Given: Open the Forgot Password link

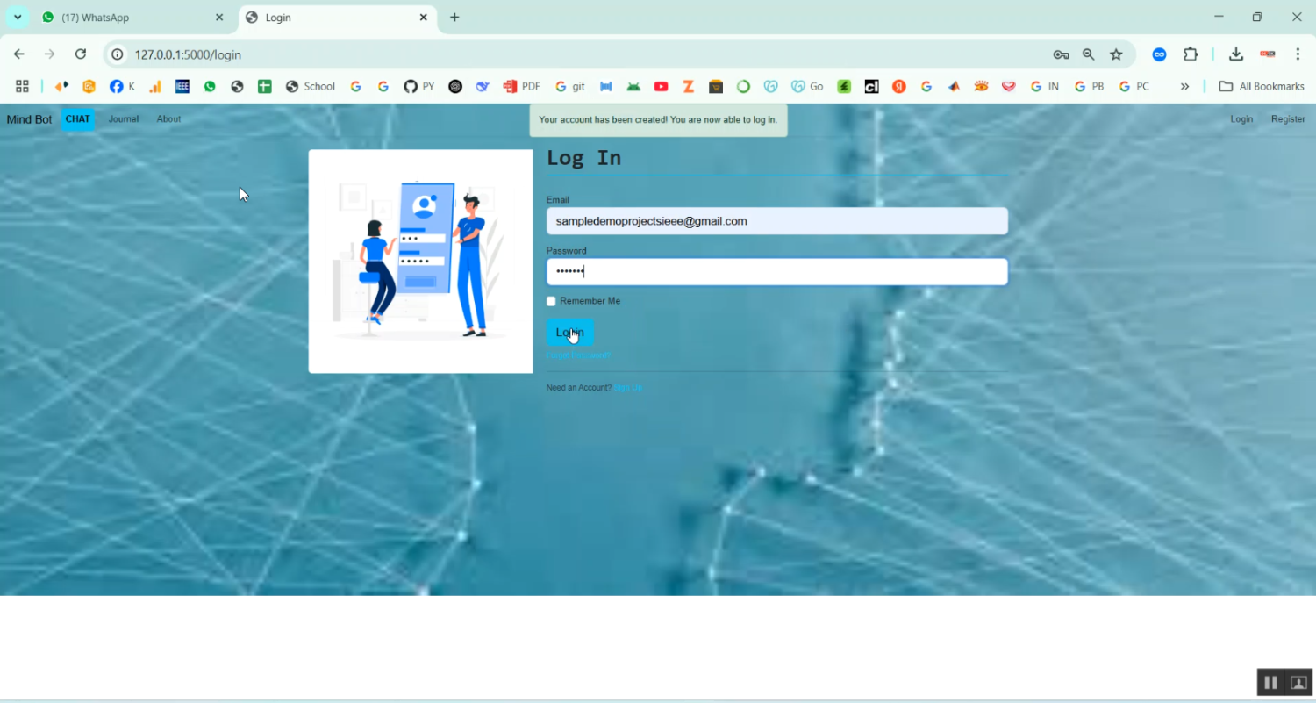Looking at the screenshot, I should coord(578,355).
